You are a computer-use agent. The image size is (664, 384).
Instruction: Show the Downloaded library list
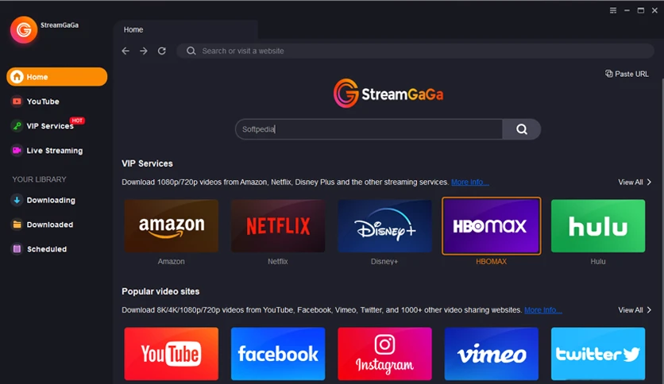click(42, 225)
